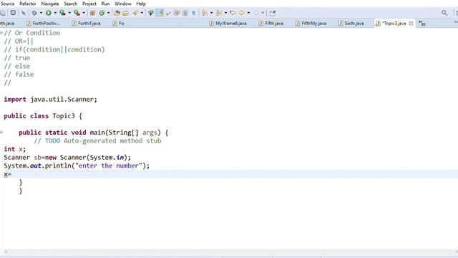Collapse the comment block fold marker
Image resolution: width=458 pixels, height=258 pixels.
click(1, 33)
